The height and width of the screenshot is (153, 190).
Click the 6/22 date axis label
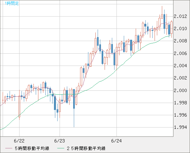tap(19, 141)
